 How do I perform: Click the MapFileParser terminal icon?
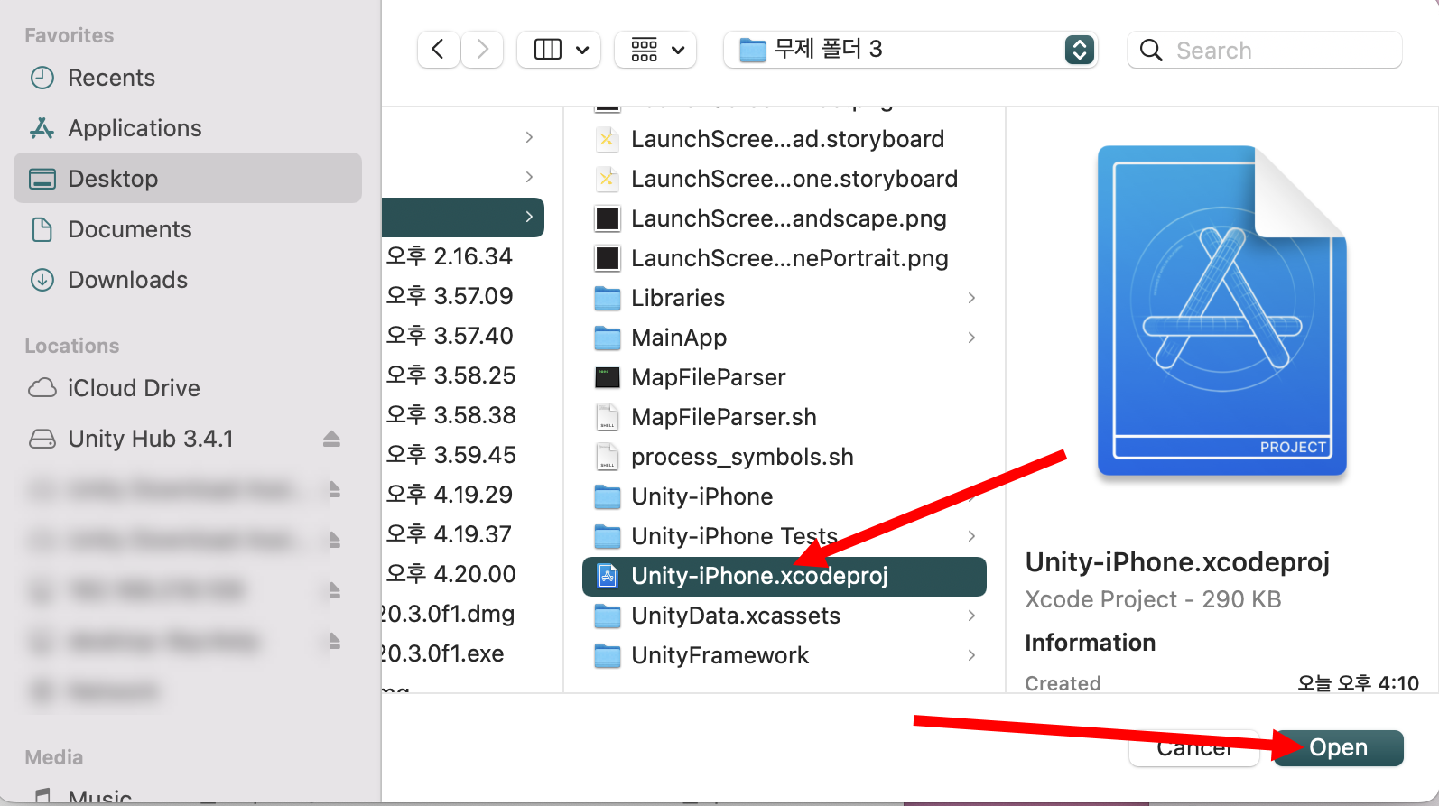(608, 377)
